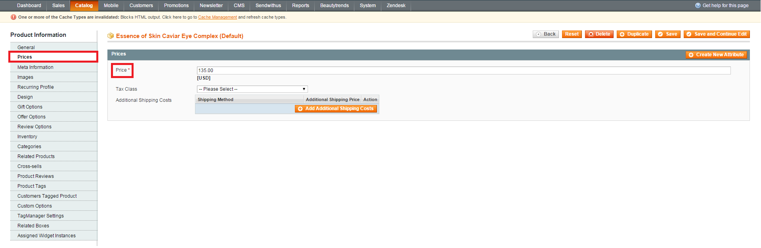Open the Related Products tab
Screen dimensions: 761x248
coord(54,156)
